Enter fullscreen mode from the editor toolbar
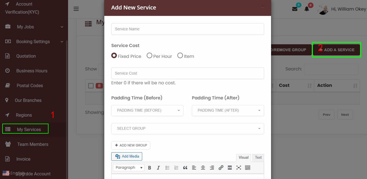The height and width of the screenshot is (179, 367). point(238,167)
